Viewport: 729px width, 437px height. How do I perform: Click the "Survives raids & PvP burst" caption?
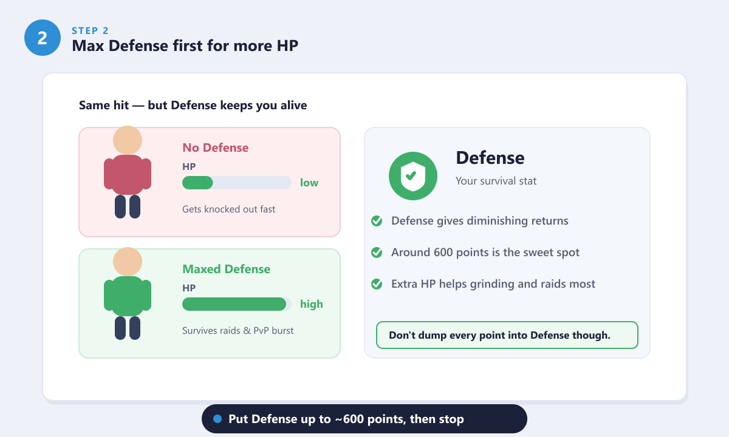(238, 331)
